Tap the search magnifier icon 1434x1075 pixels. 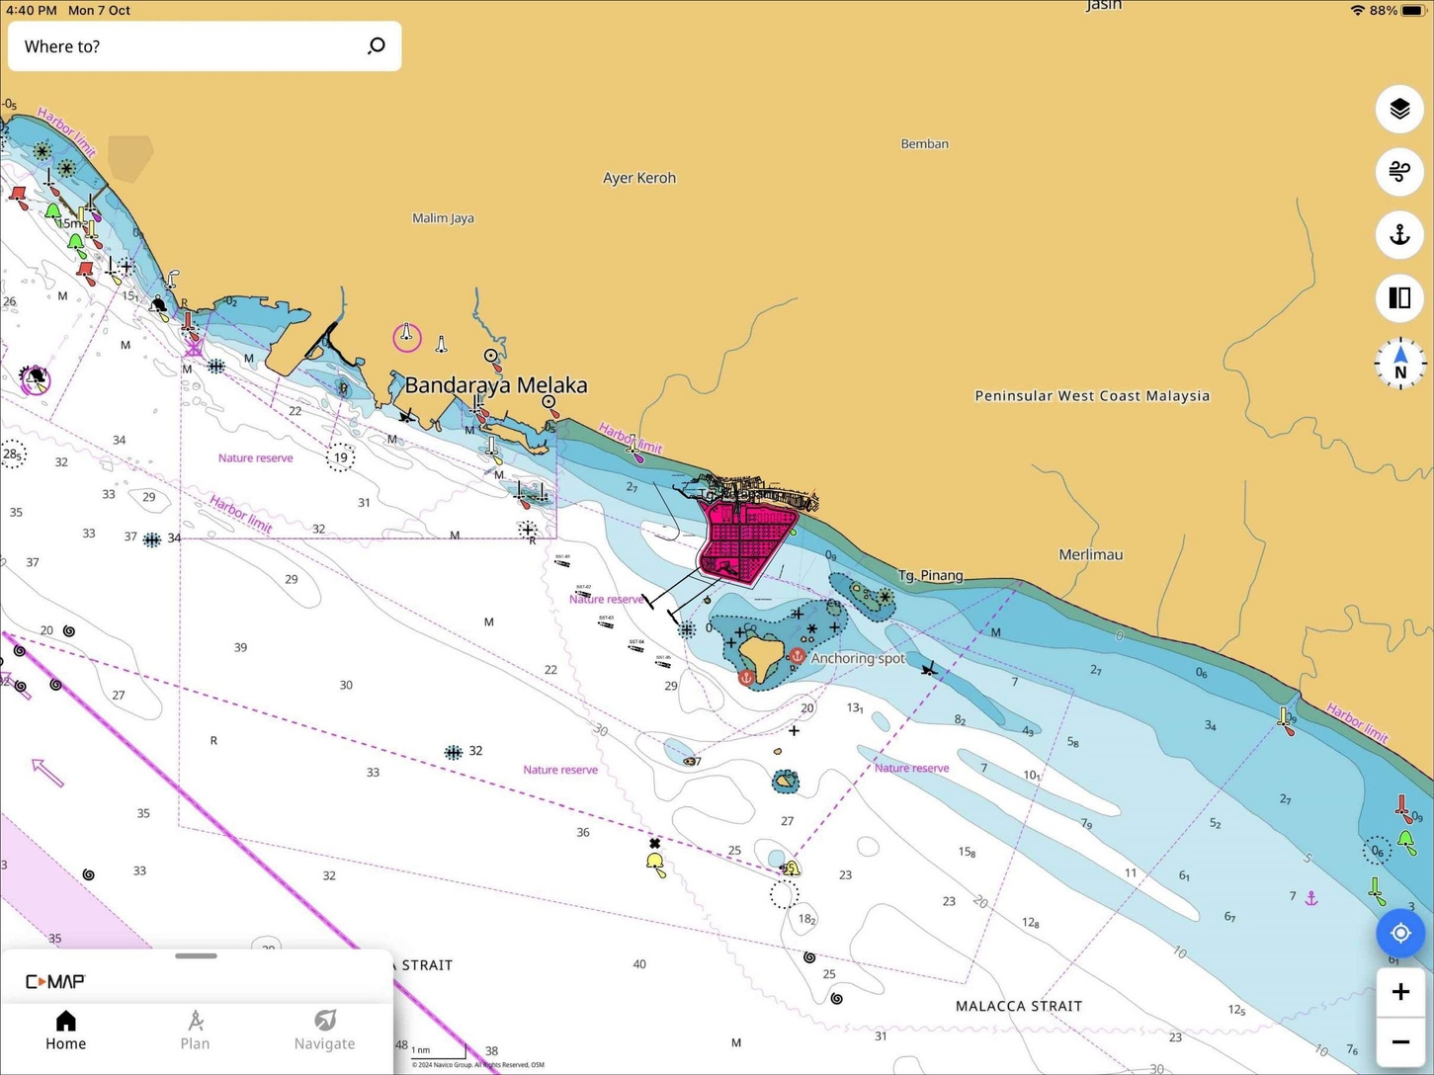[377, 46]
